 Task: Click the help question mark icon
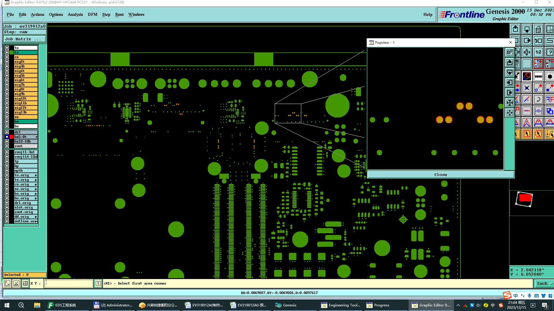click(550, 52)
